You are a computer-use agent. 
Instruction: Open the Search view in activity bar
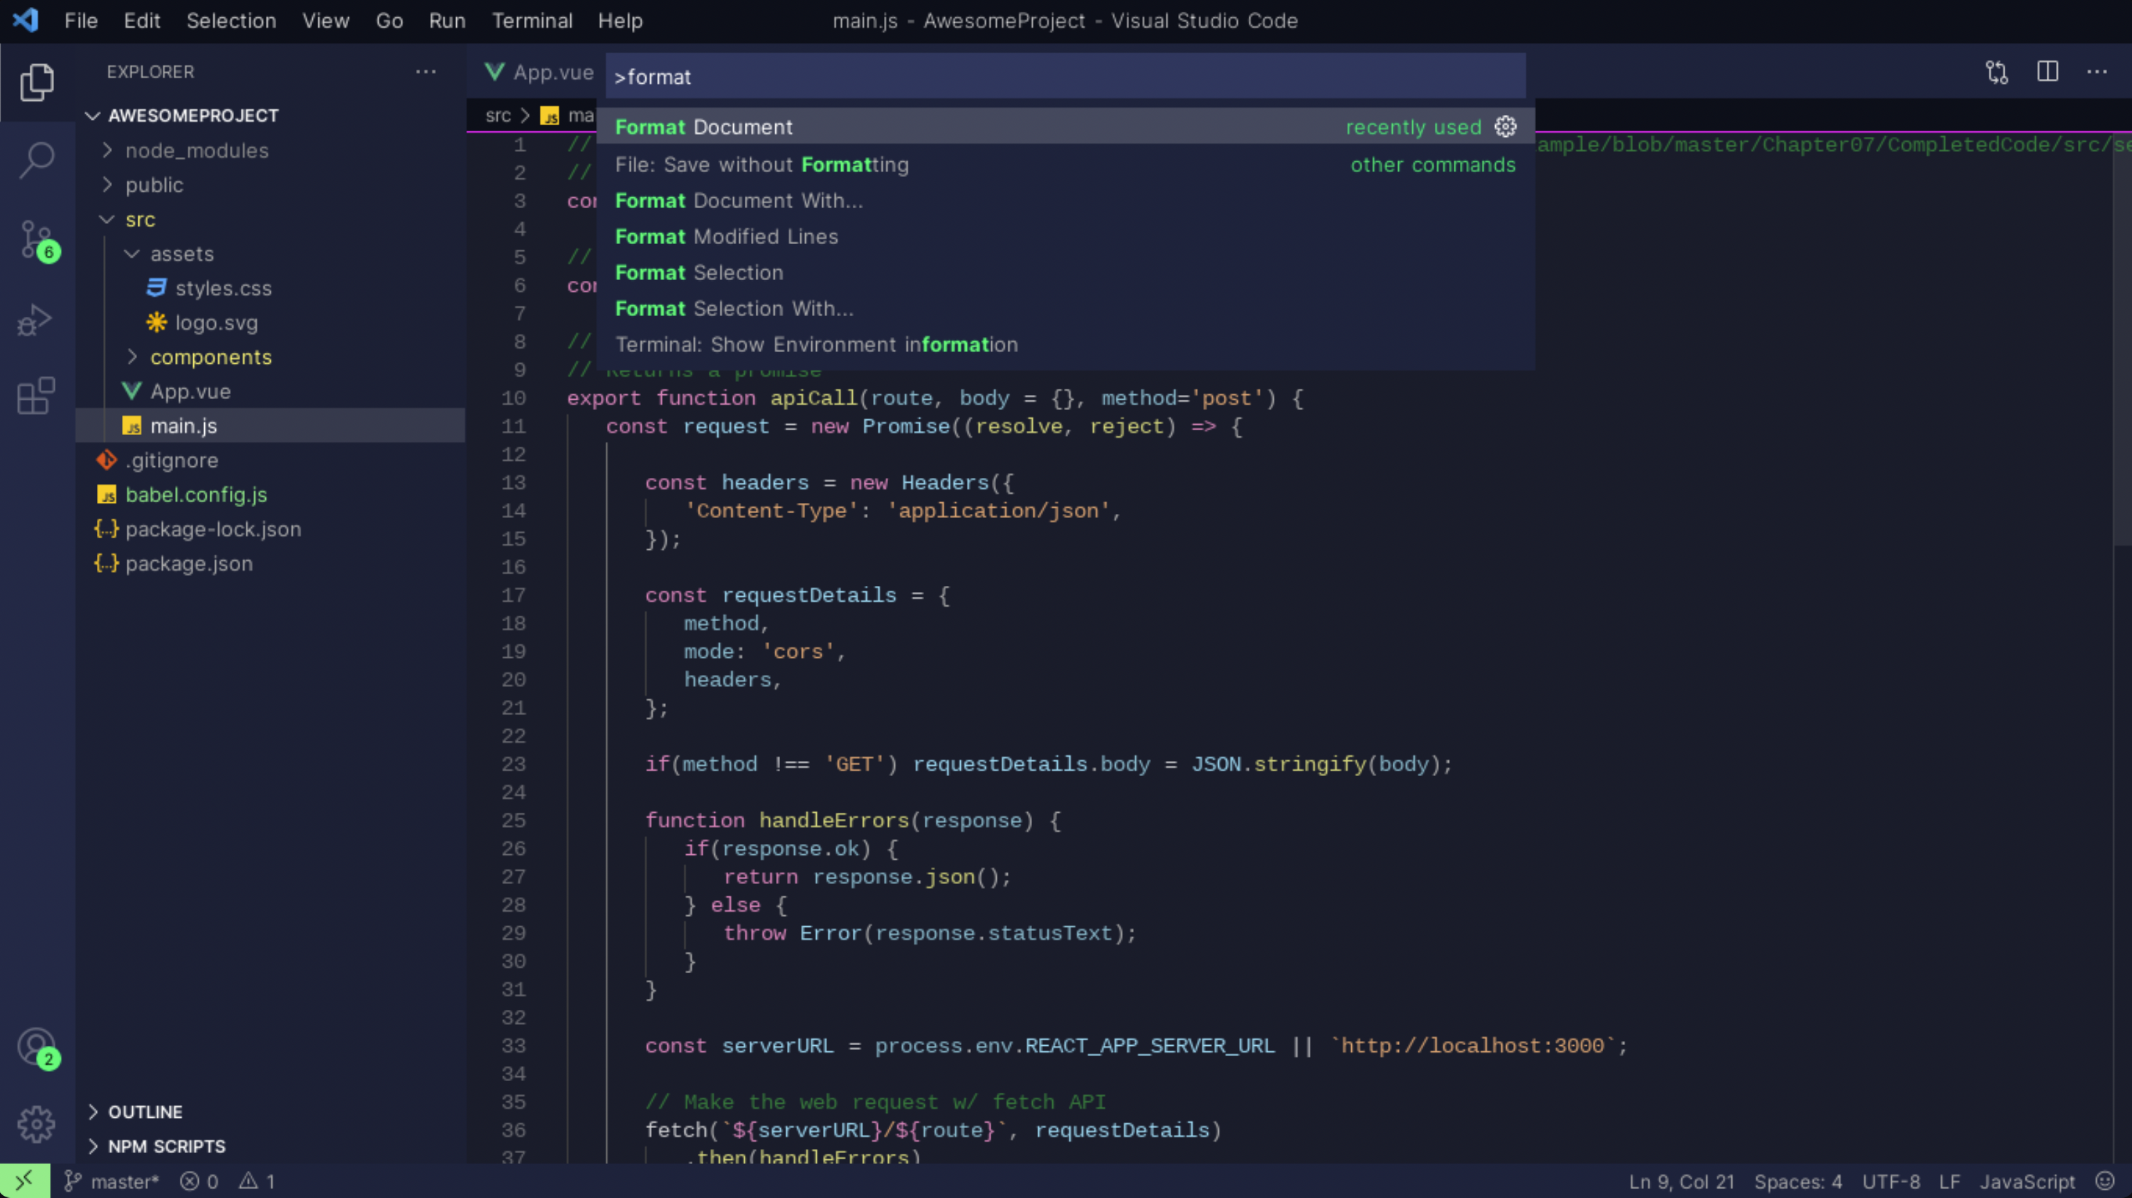(37, 158)
